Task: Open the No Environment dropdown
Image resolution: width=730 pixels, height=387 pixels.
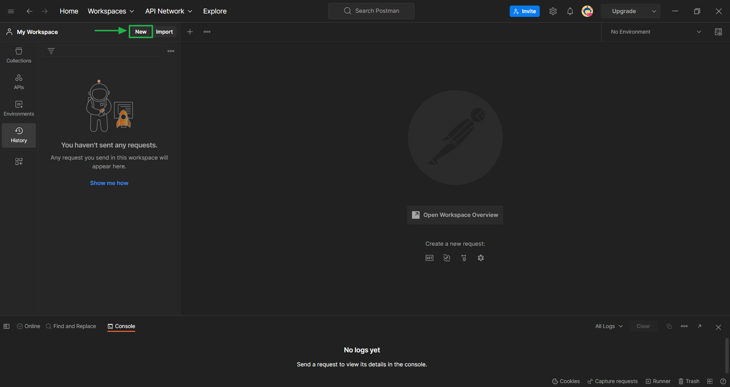Action: click(655, 32)
